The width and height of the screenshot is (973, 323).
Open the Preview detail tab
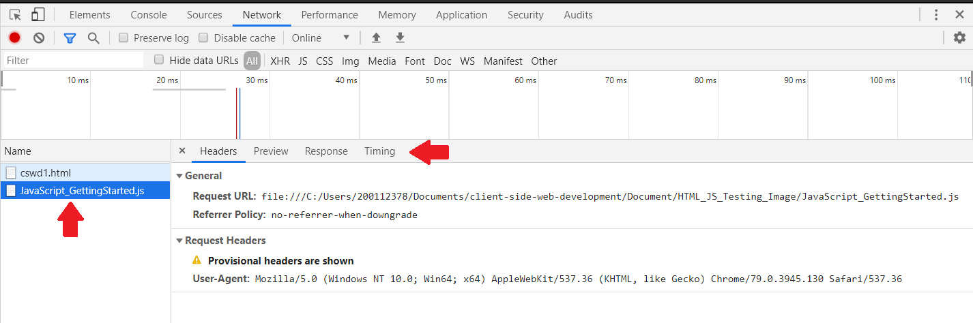[271, 151]
